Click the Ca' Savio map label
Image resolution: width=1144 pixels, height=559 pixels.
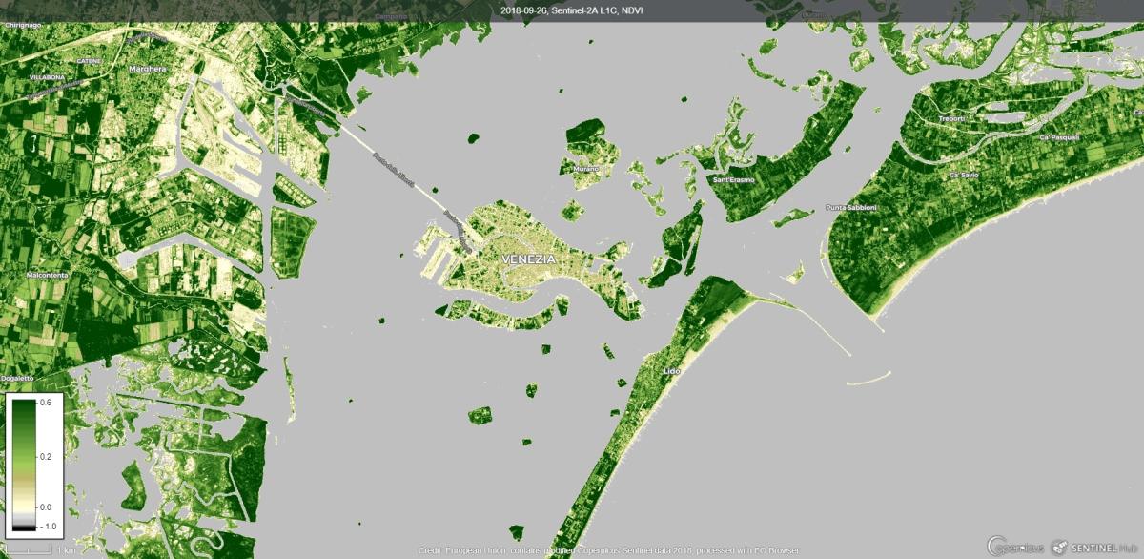(x=964, y=176)
